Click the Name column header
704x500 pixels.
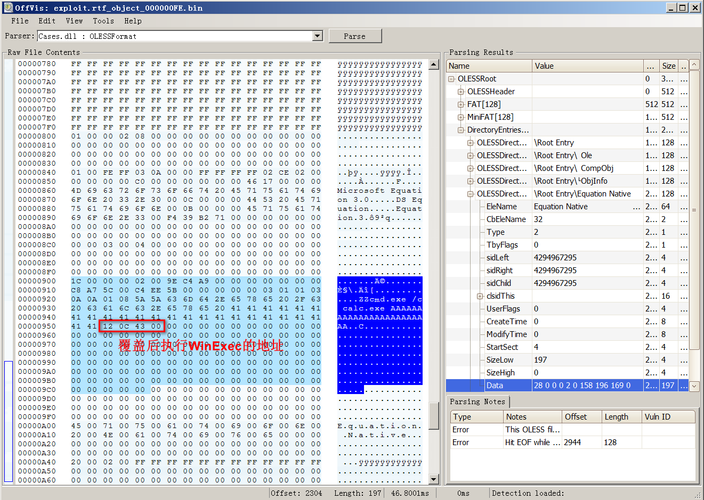coord(489,66)
